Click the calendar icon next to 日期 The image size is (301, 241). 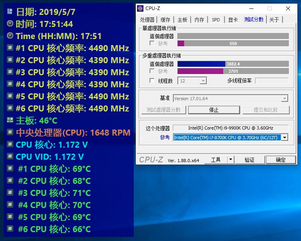10,11
